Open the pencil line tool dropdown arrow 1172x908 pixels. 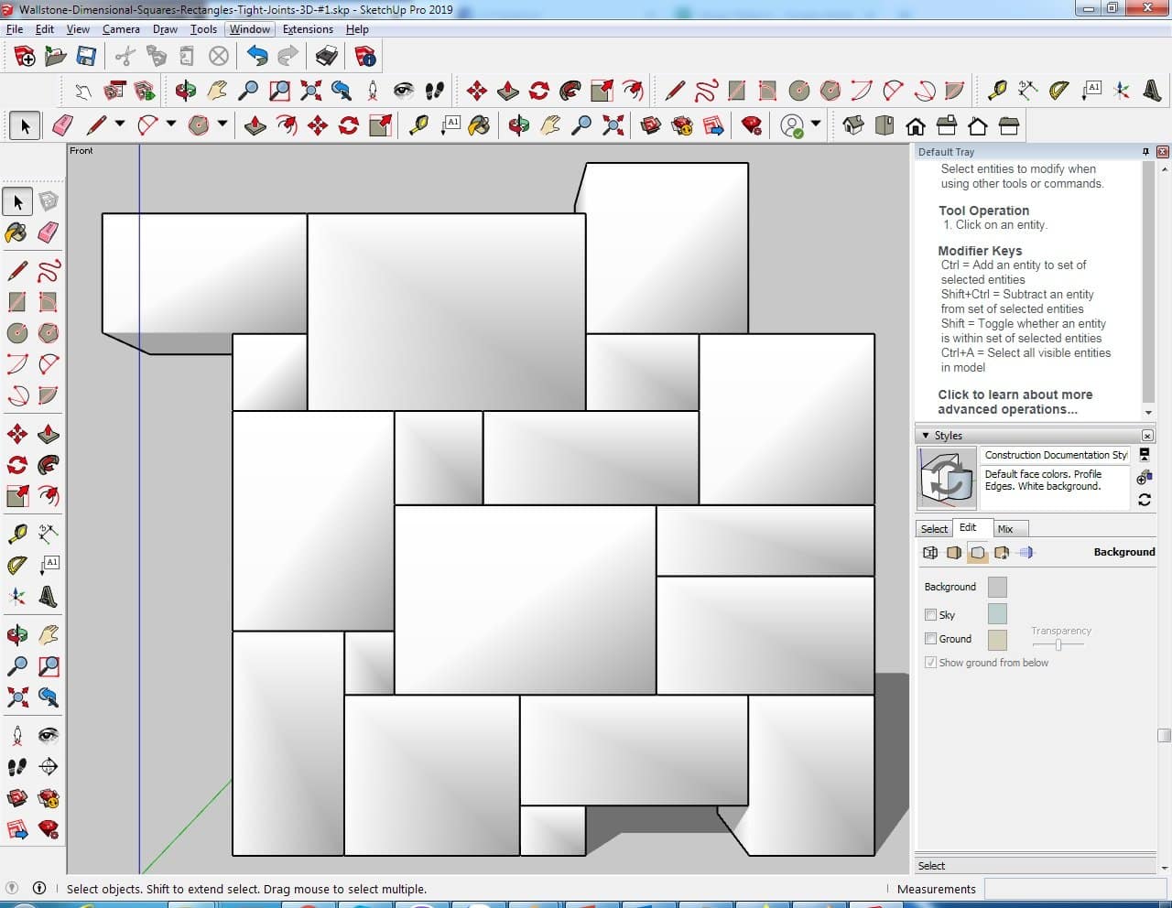tap(119, 124)
